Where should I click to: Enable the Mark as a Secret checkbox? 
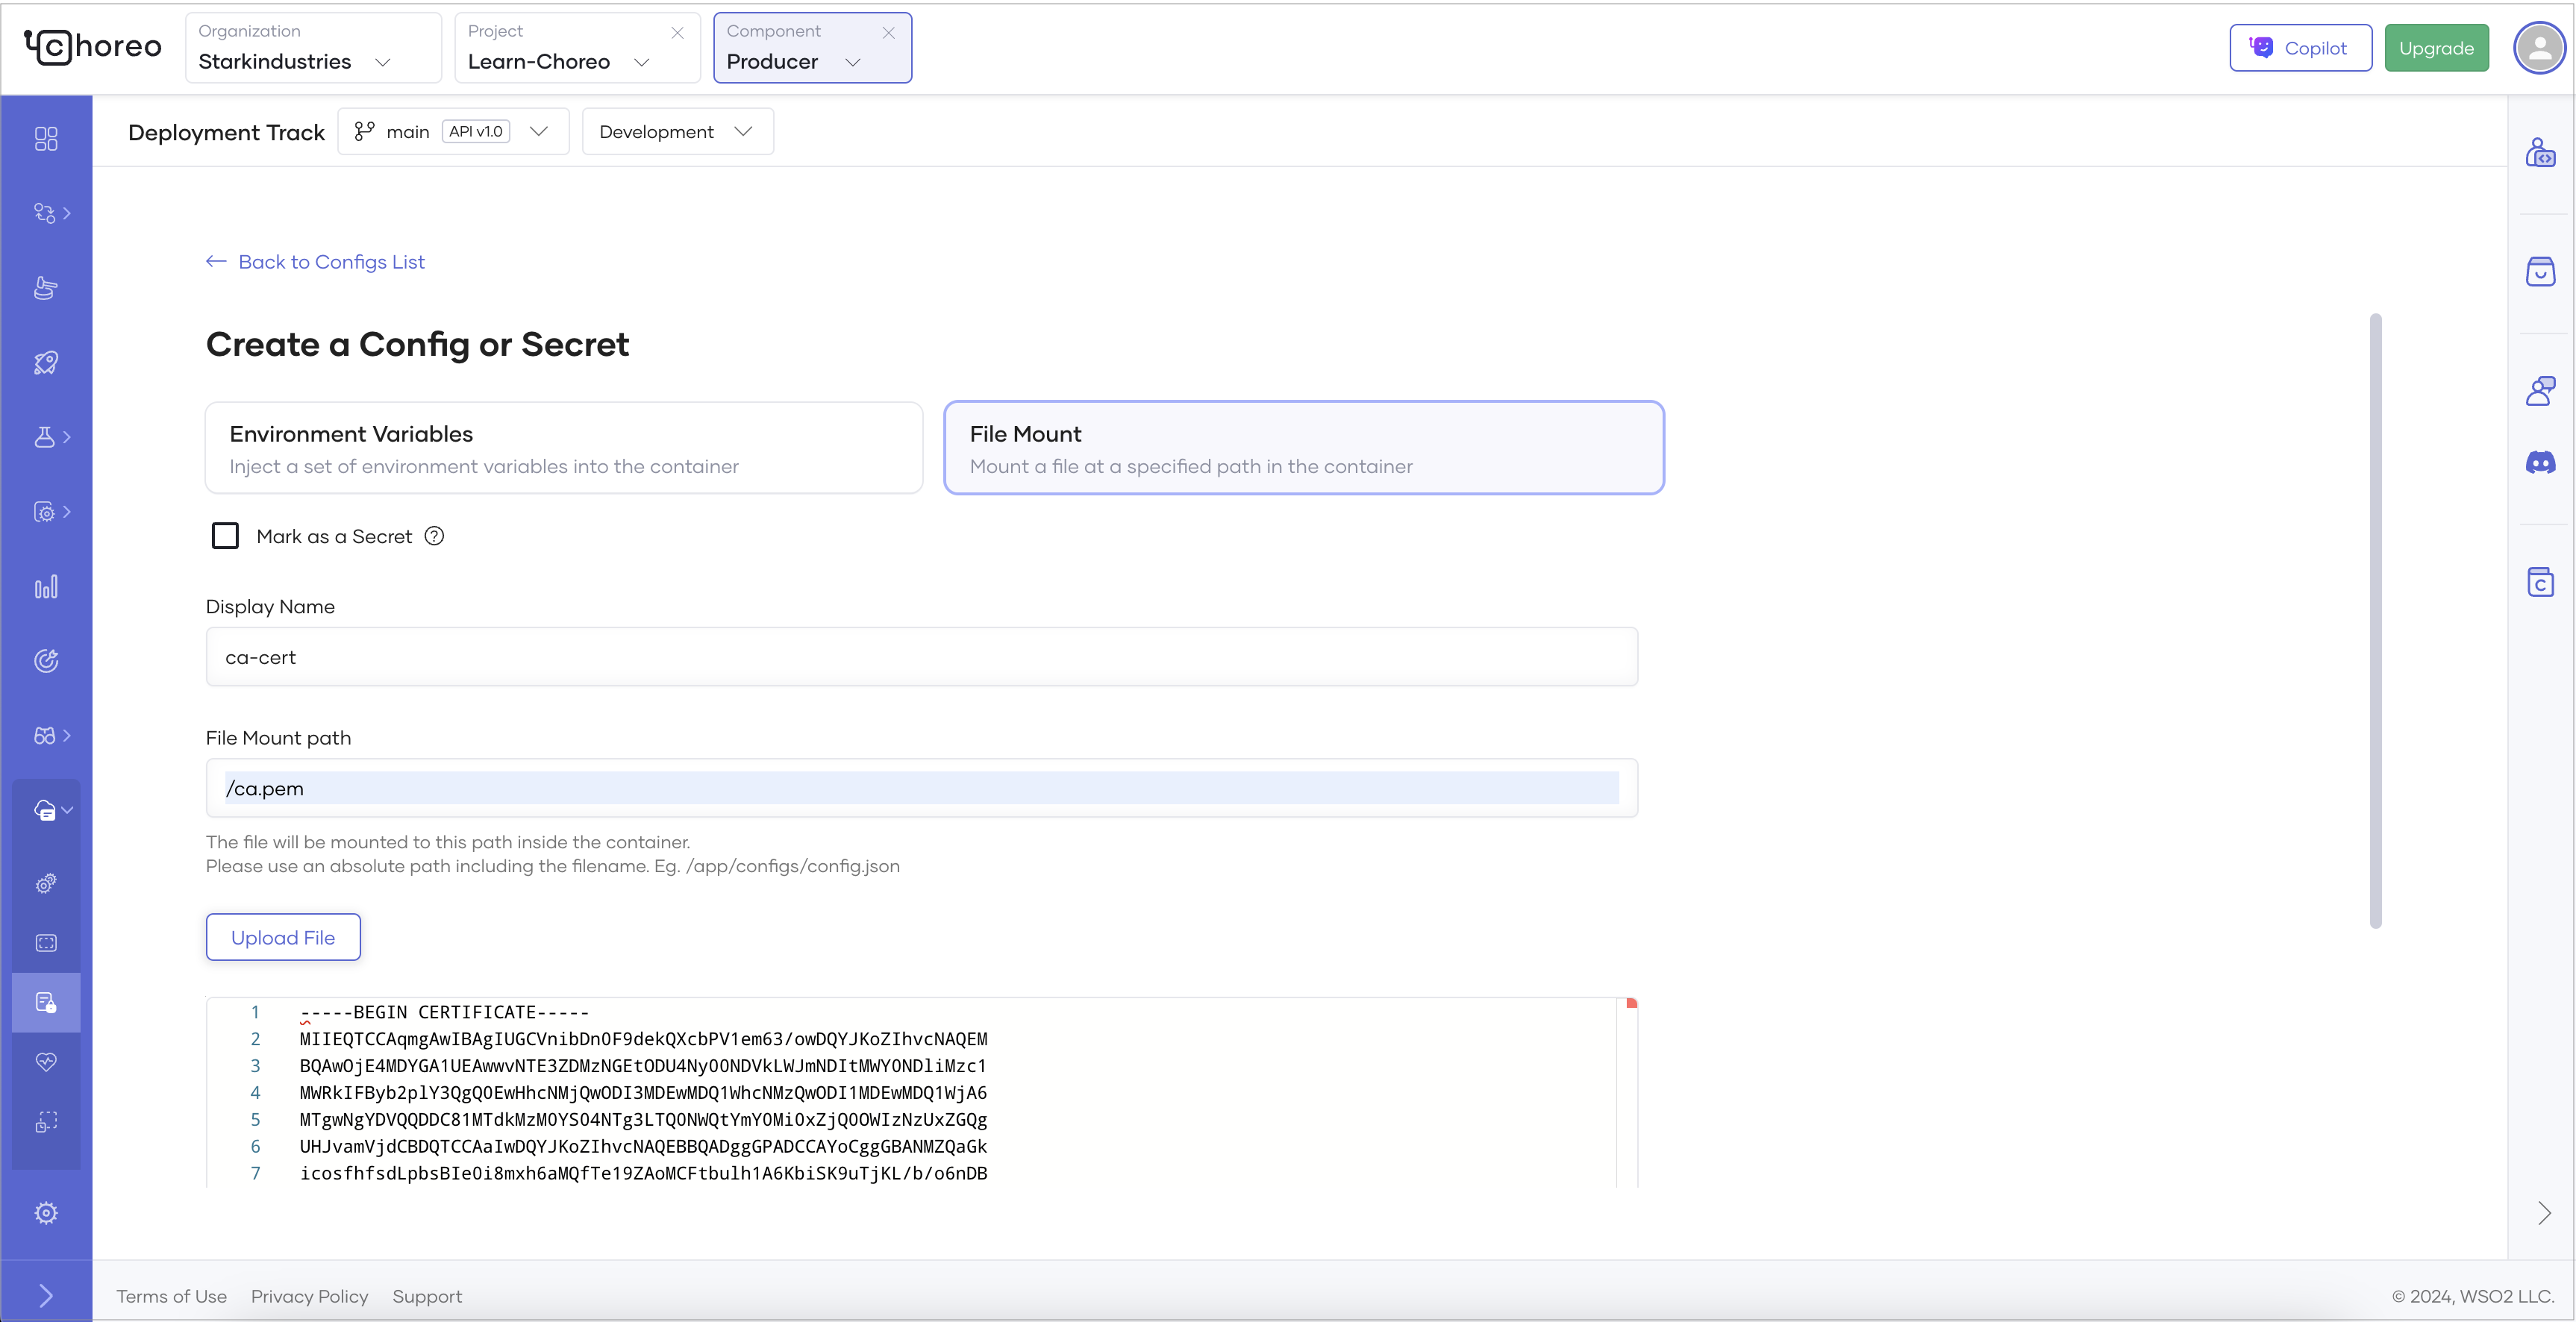[x=225, y=536]
